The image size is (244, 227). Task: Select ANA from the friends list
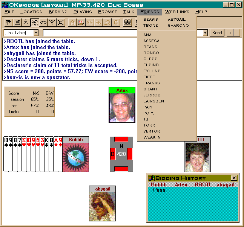pyautogui.click(x=167, y=35)
